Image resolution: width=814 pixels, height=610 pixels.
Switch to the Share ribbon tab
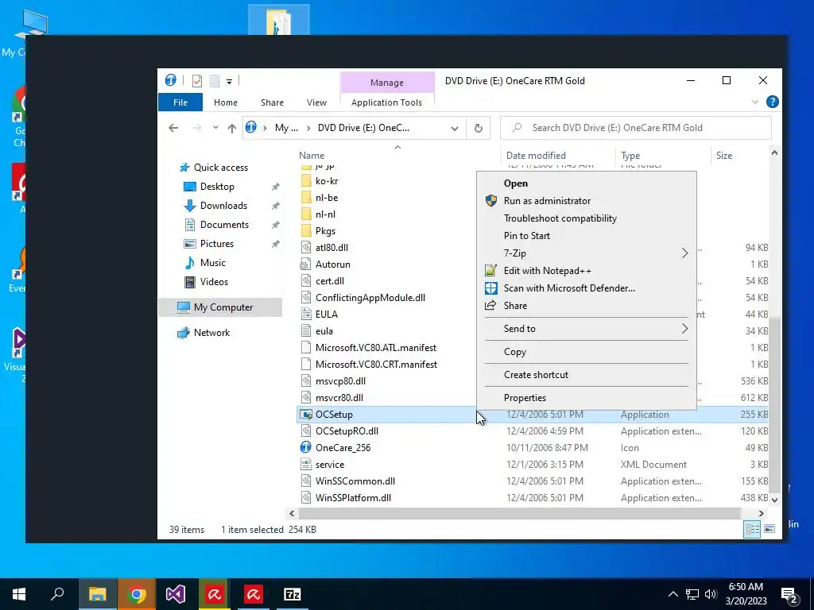pyautogui.click(x=272, y=102)
